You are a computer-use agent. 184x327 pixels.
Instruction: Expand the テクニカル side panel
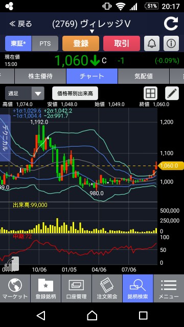(x=5, y=137)
